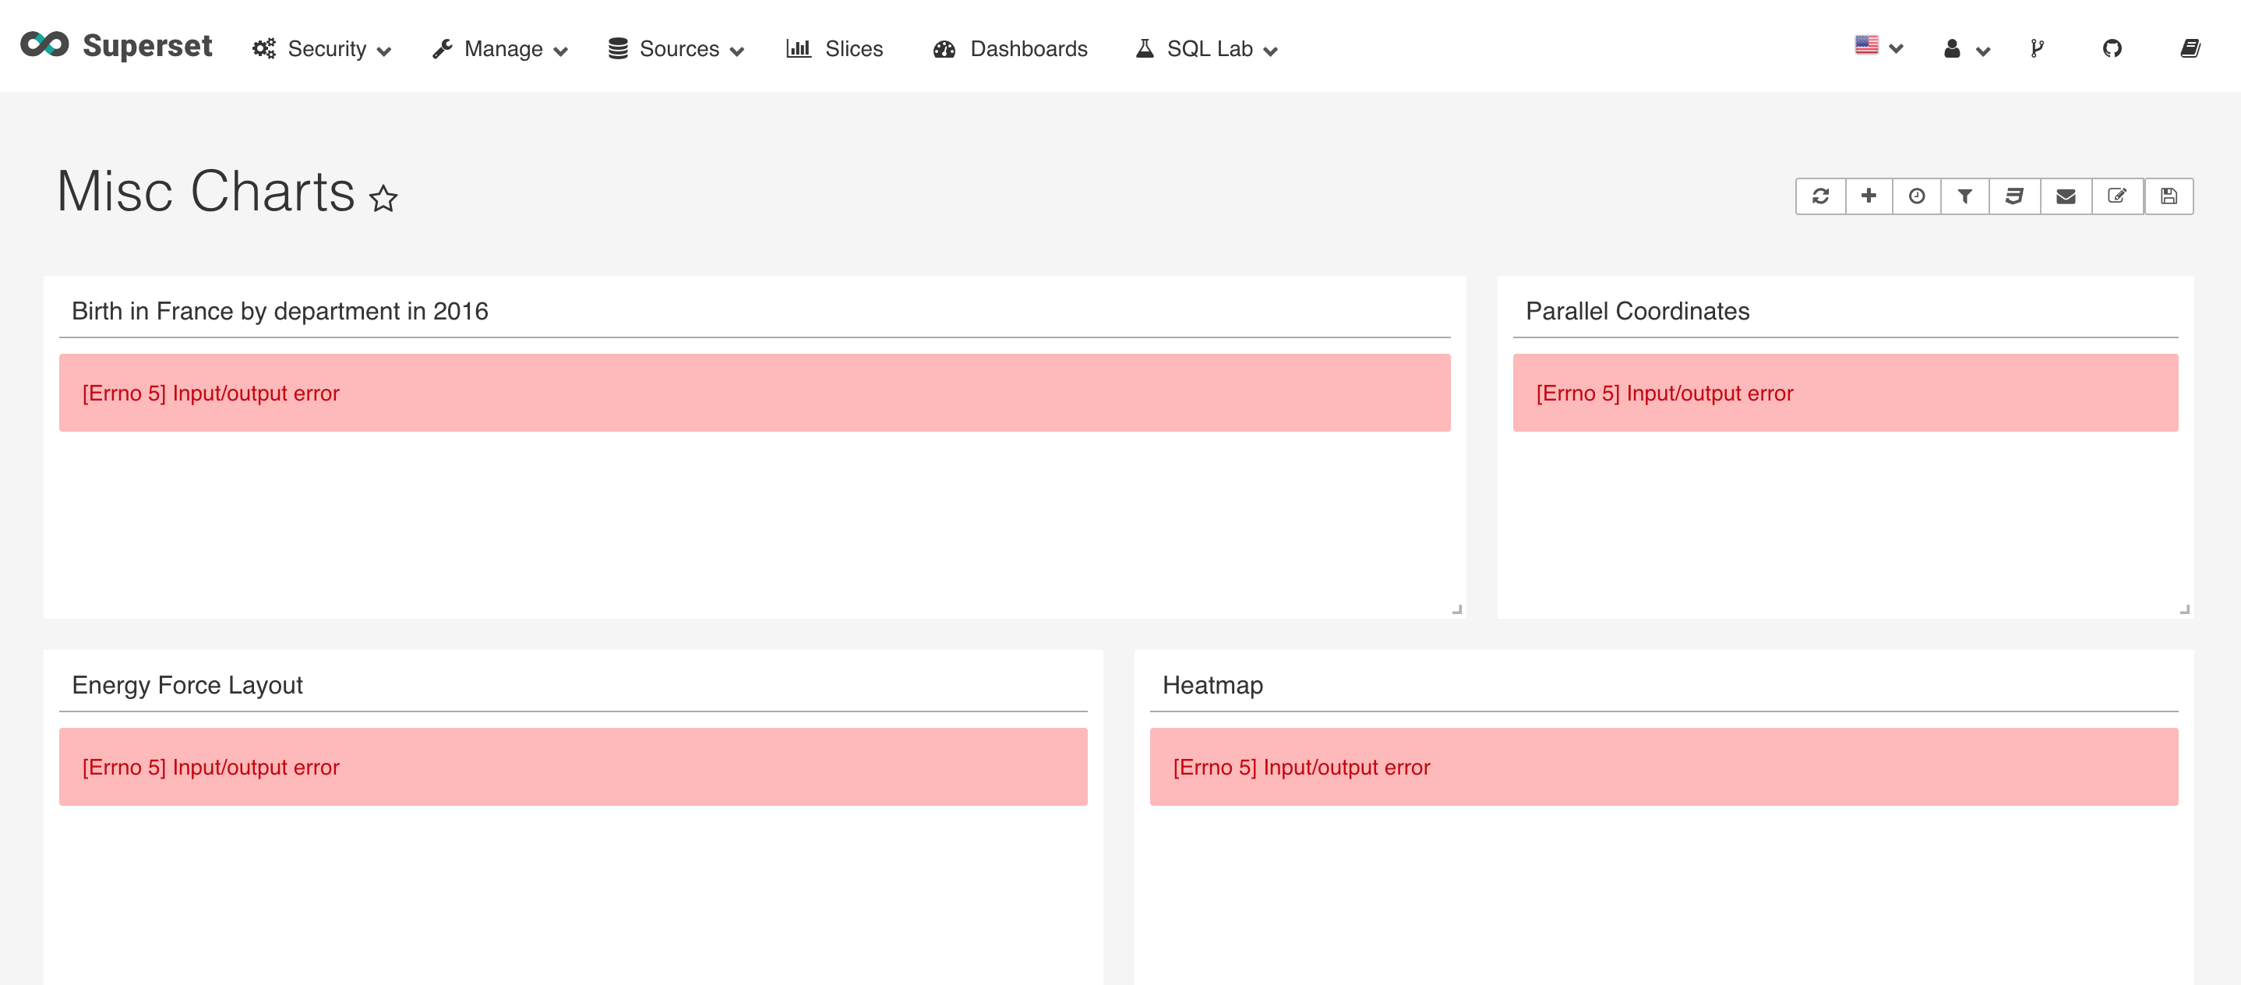Click the edit dashboard properties icon

(x=2116, y=196)
